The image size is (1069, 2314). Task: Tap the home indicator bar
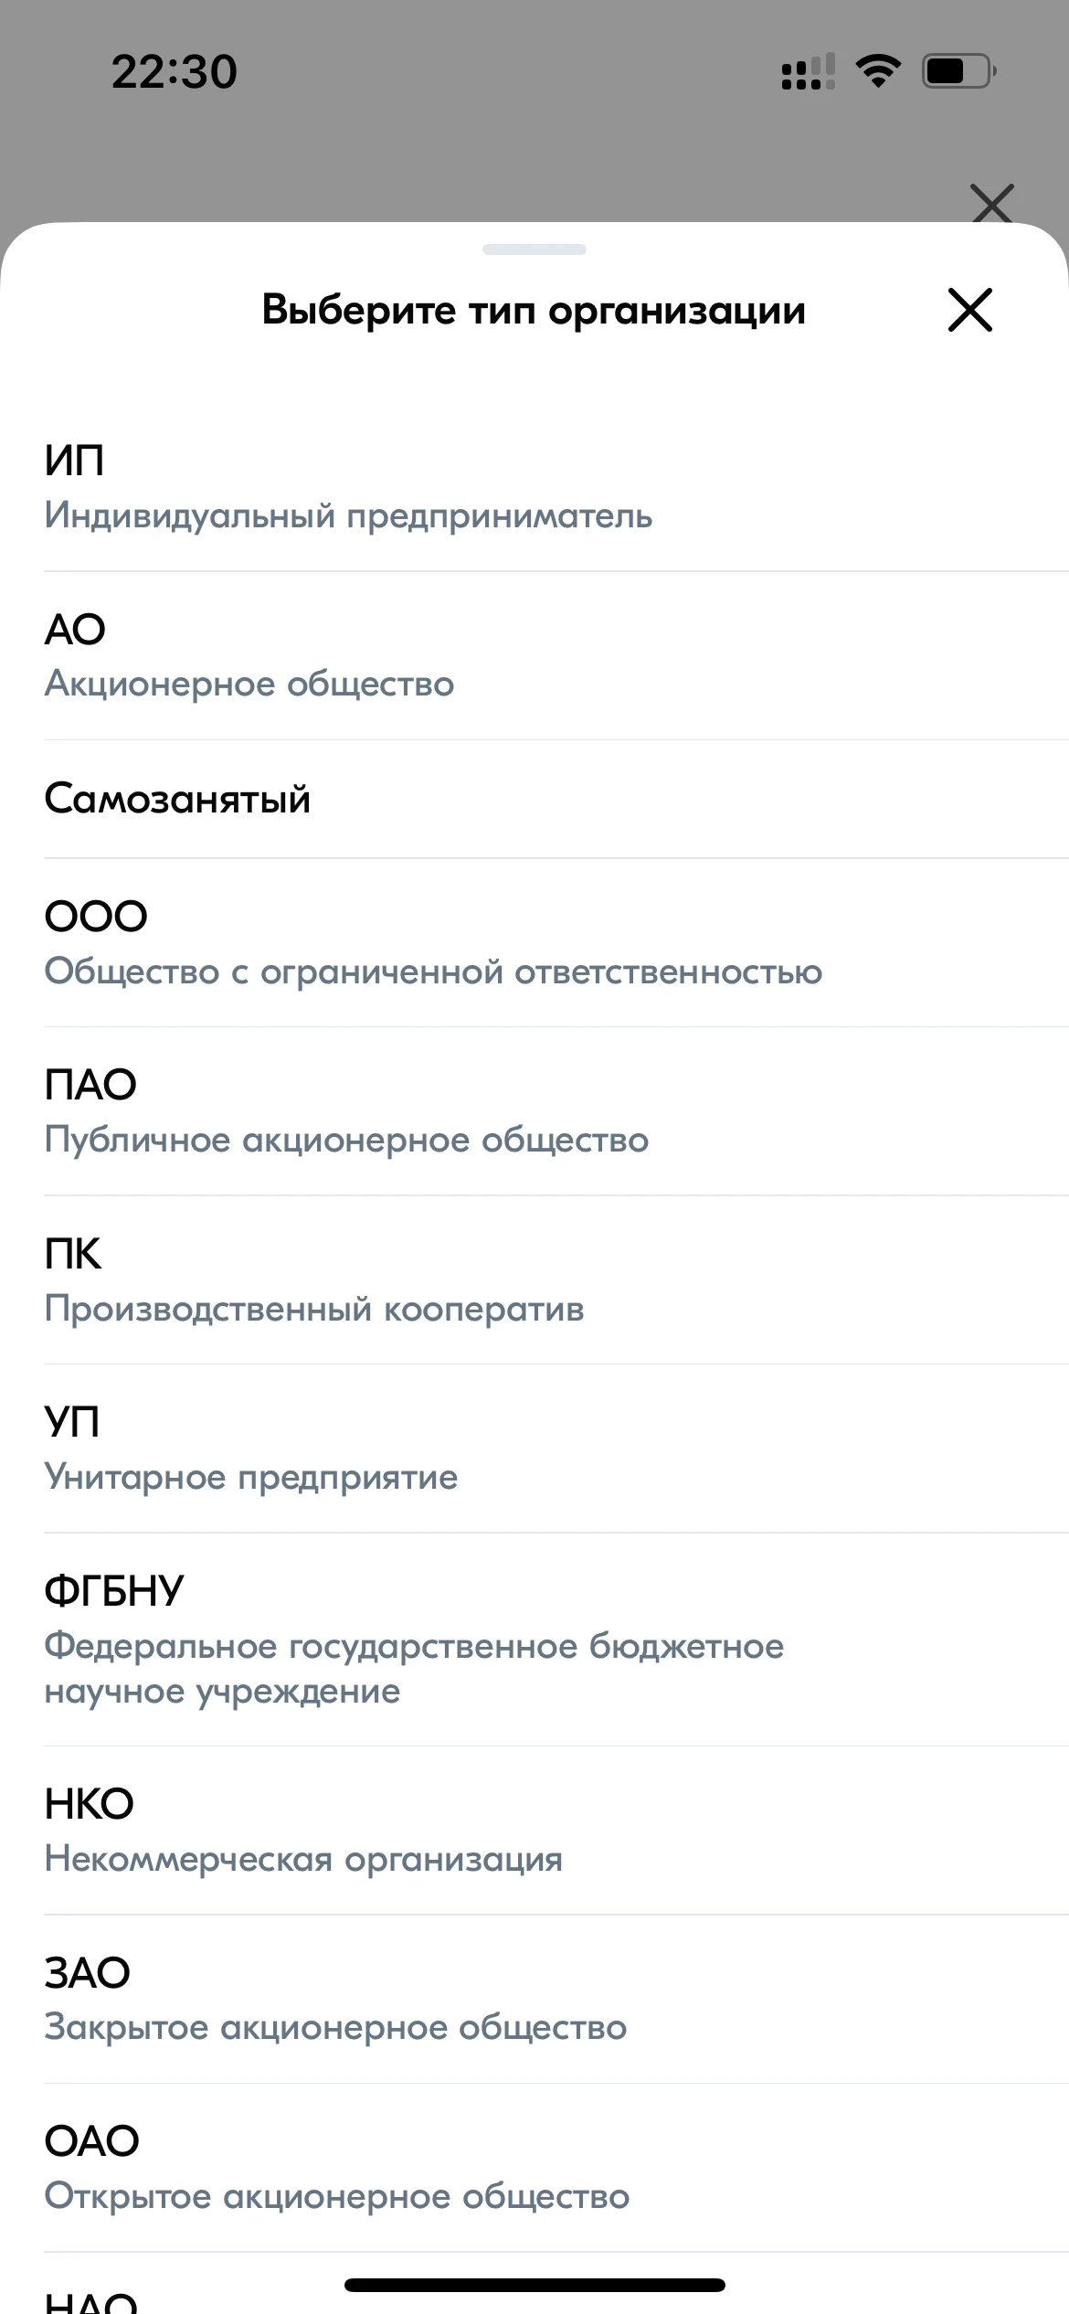click(x=534, y=2285)
